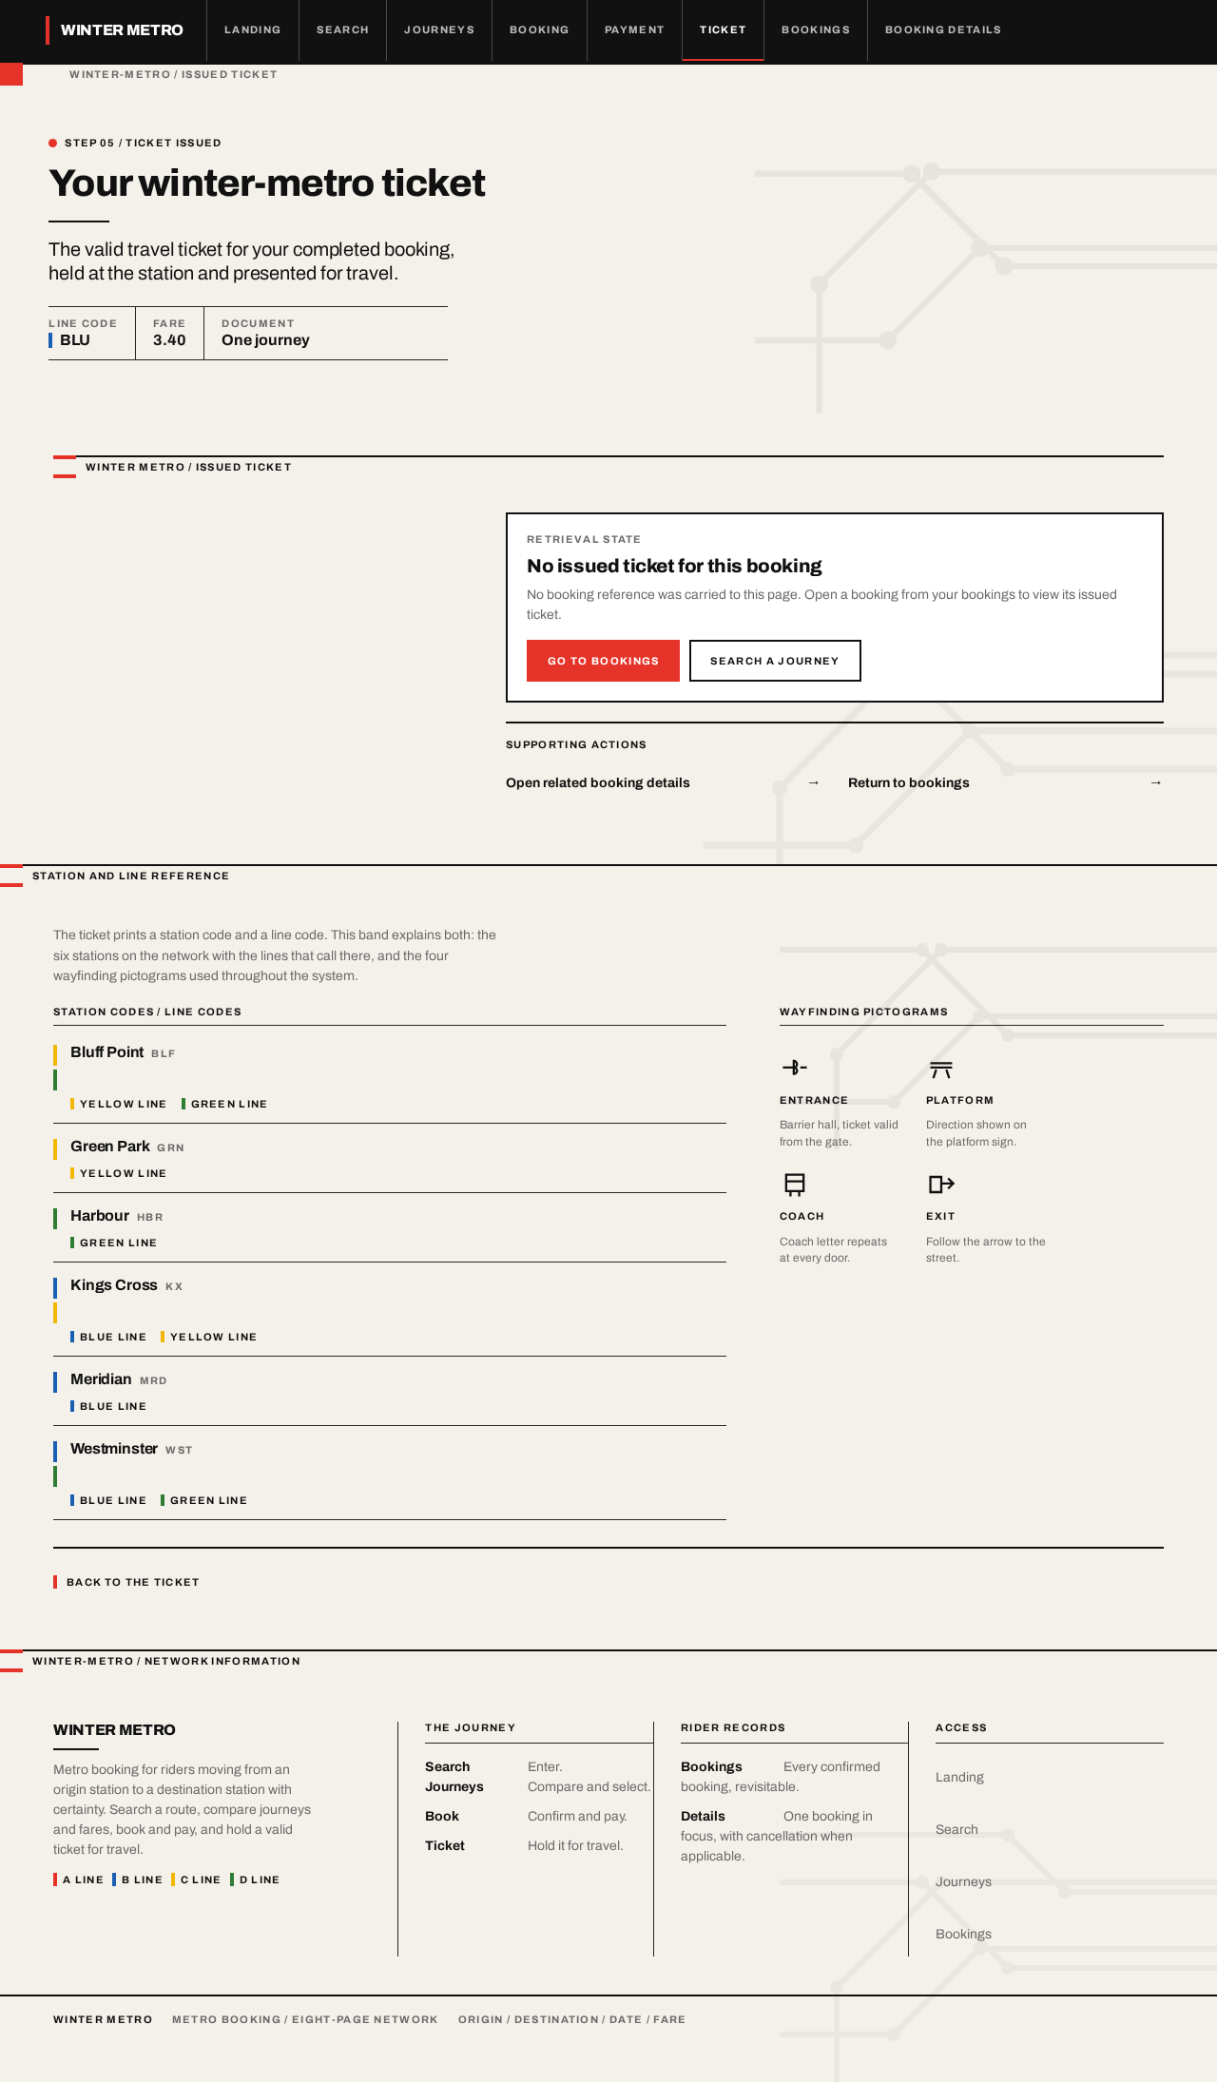The height and width of the screenshot is (2082, 1217).
Task: Click the A LINE red legend tag
Action: (79, 1880)
